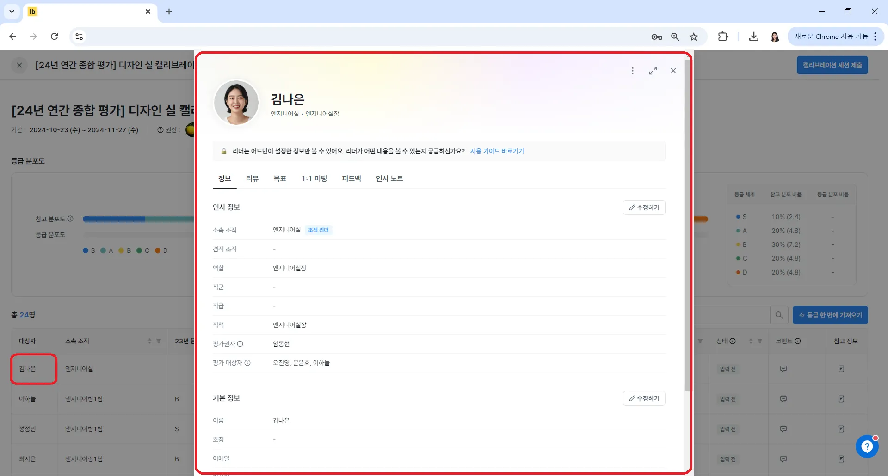Bookmark this page with the star icon
The height and width of the screenshot is (476, 888).
[x=694, y=37]
